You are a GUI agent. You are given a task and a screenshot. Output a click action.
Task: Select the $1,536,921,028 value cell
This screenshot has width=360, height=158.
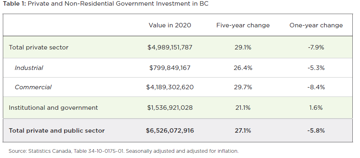pos(170,108)
